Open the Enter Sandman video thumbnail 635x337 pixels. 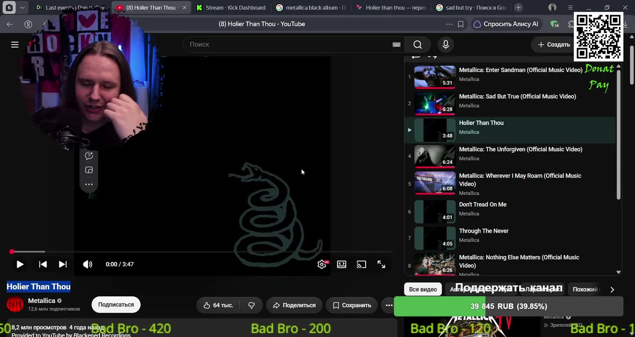coord(435,77)
